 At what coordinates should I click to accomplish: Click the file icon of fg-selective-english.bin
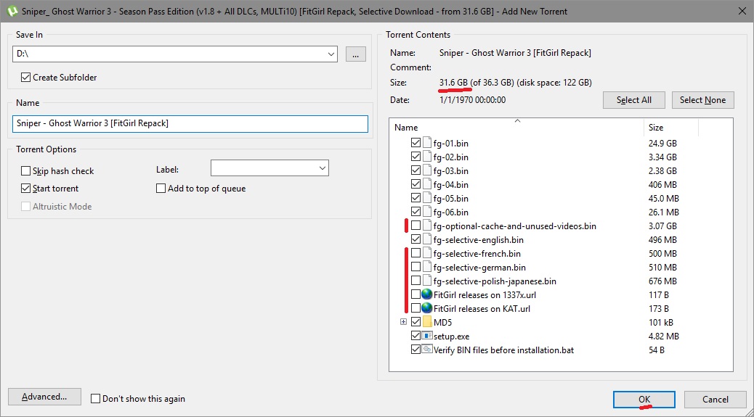coord(427,239)
